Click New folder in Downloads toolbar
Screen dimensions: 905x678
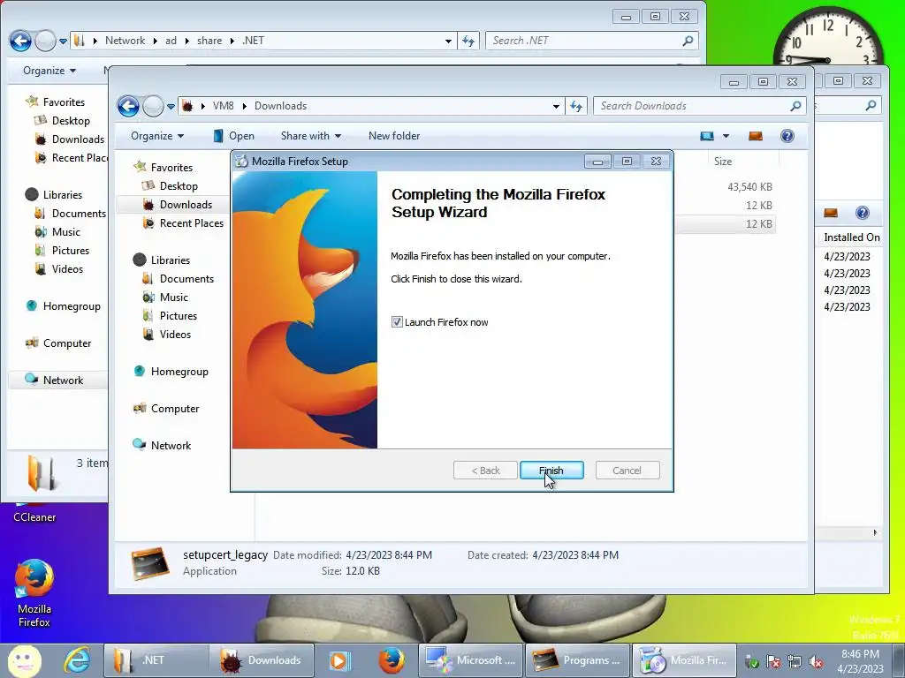pos(394,136)
